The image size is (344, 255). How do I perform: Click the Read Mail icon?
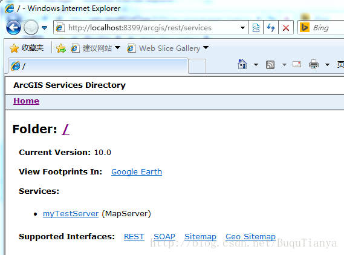pyautogui.click(x=297, y=64)
